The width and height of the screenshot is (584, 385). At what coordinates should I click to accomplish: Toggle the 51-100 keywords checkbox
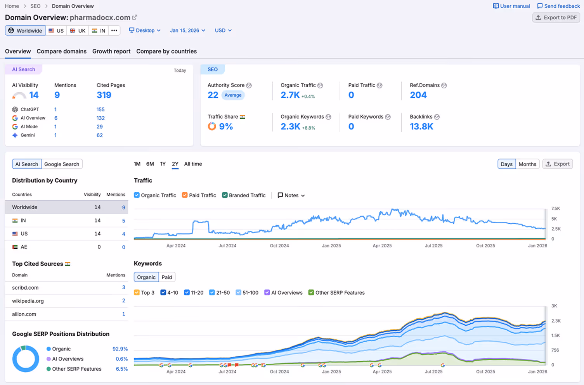click(238, 292)
